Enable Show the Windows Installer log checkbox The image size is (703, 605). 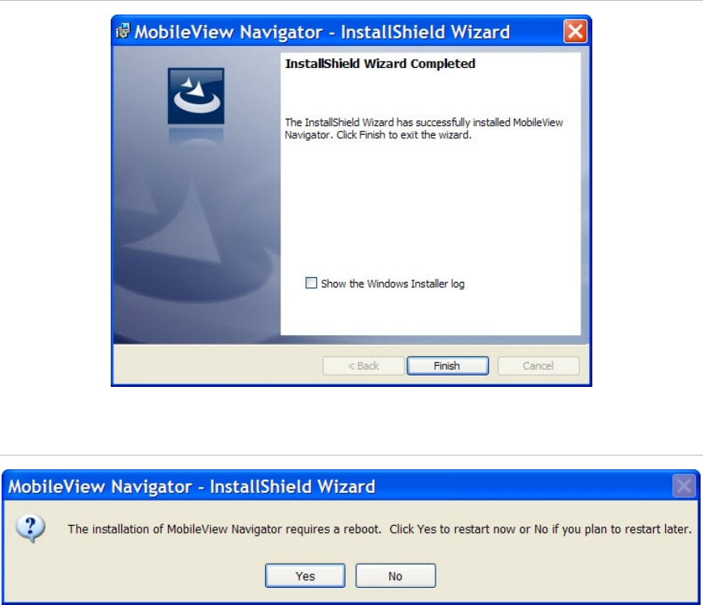pos(311,283)
